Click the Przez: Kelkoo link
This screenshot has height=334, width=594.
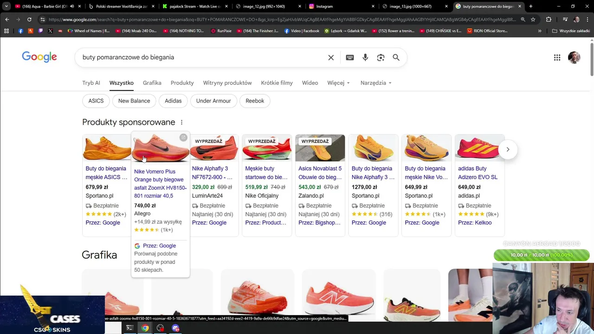pyautogui.click(x=475, y=223)
